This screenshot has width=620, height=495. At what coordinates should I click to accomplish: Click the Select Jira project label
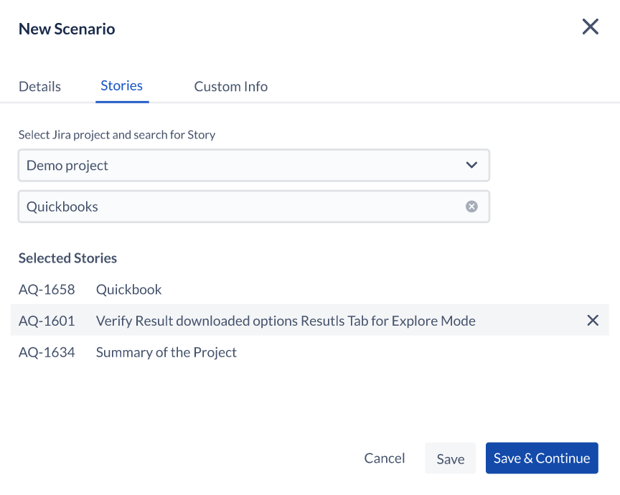[x=117, y=135]
